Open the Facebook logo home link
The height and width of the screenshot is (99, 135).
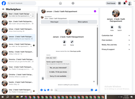[x=4, y=3]
